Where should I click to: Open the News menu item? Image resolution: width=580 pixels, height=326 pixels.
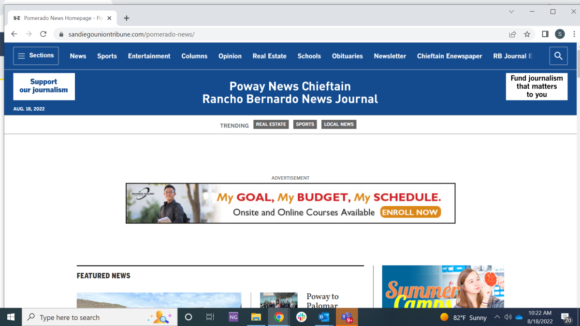[78, 56]
